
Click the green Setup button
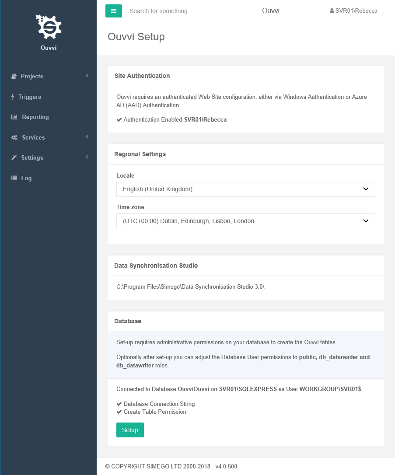click(130, 430)
